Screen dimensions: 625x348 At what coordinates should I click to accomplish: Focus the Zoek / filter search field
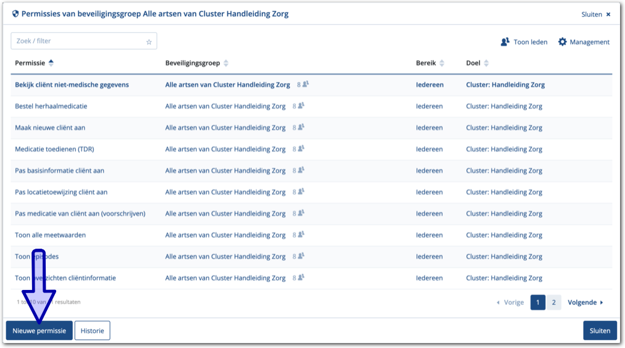[77, 41]
